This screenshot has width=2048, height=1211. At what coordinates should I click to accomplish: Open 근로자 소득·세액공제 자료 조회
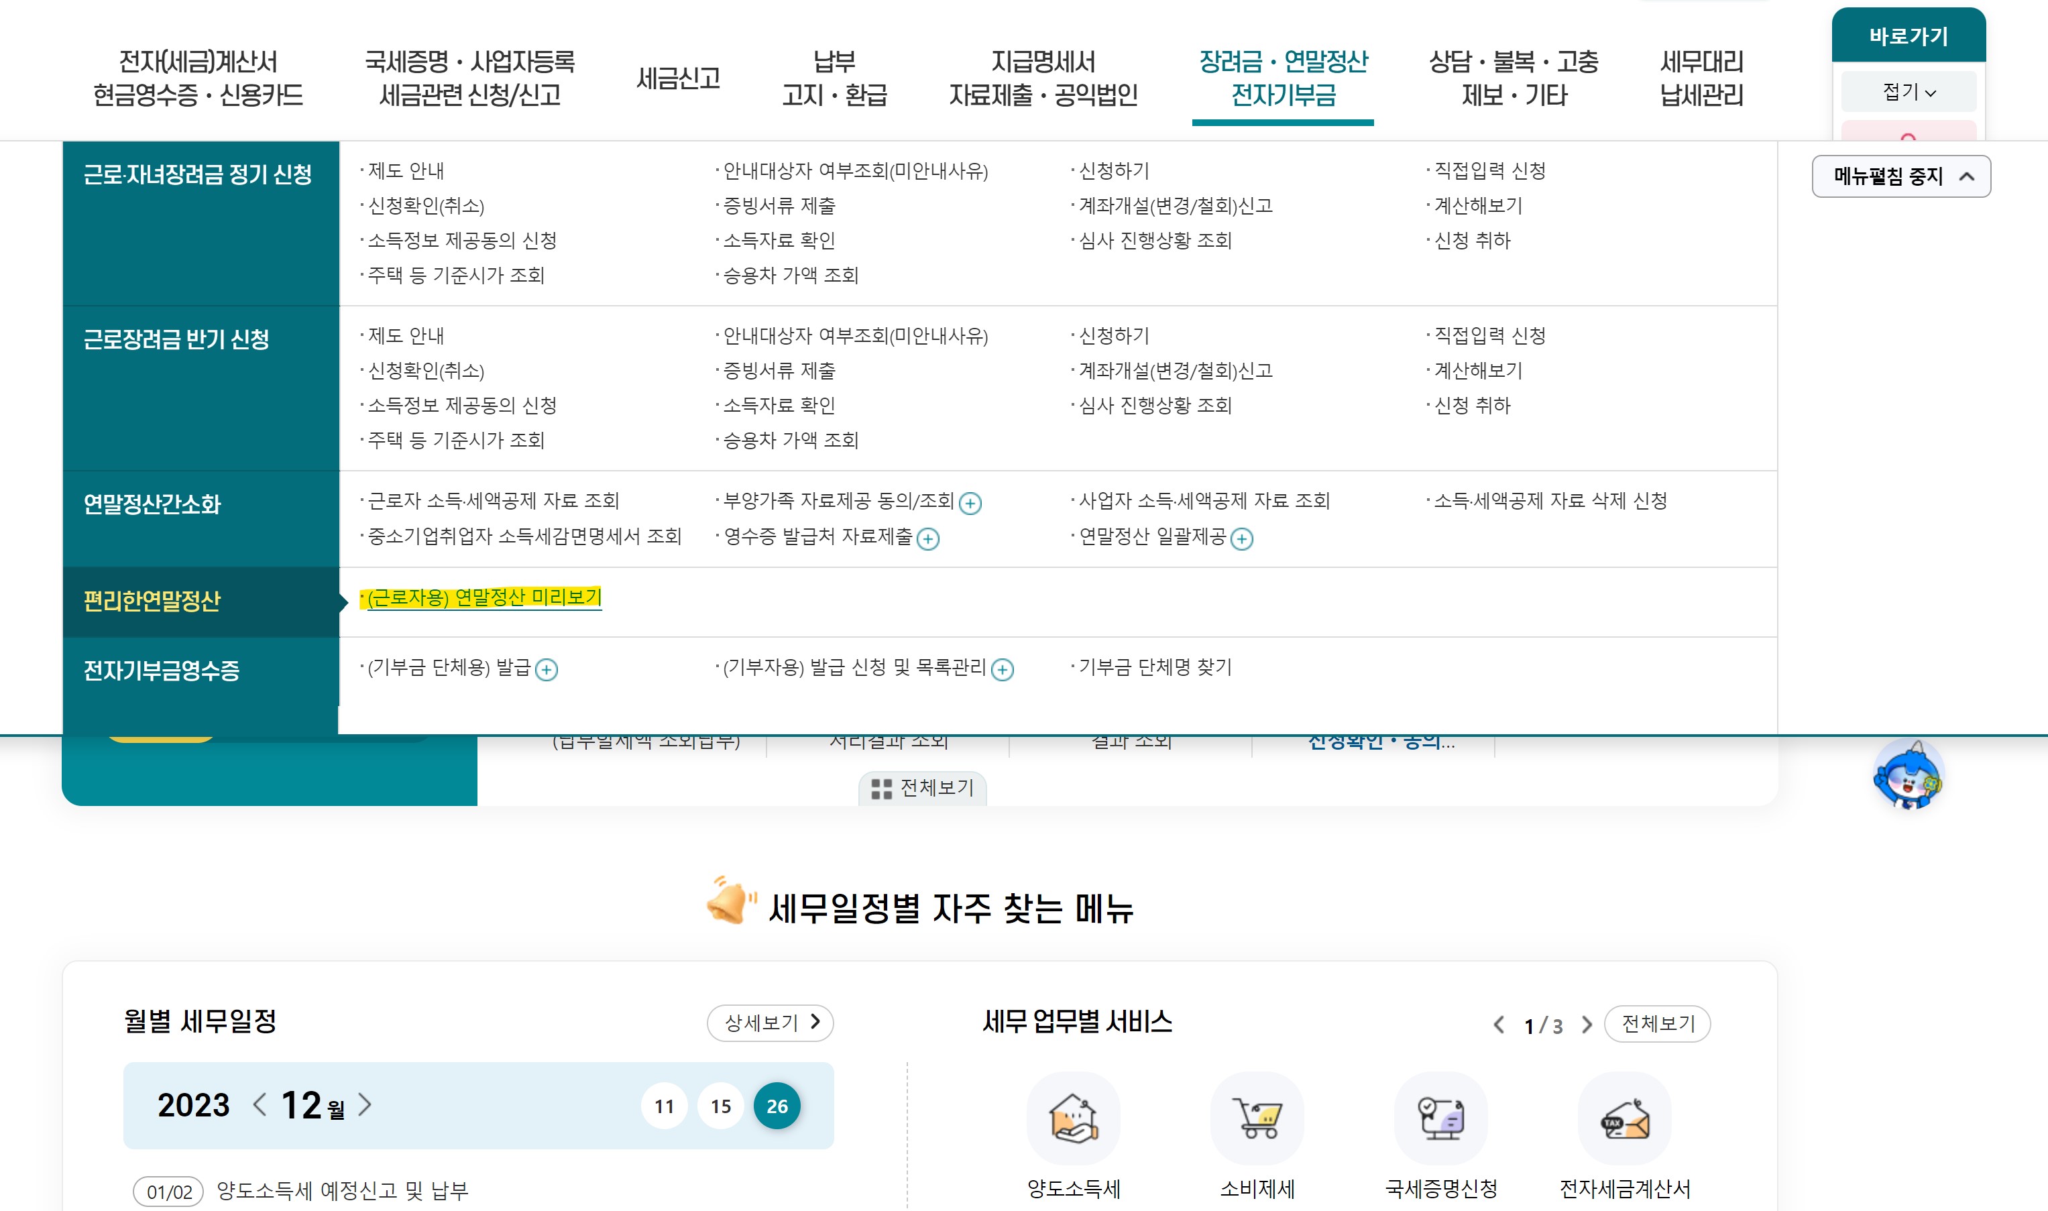494,501
